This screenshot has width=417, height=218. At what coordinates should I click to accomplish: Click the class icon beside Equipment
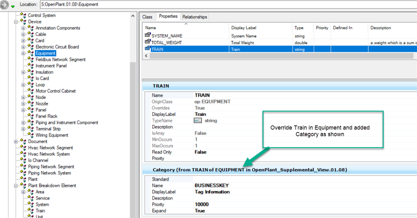coord(31,53)
